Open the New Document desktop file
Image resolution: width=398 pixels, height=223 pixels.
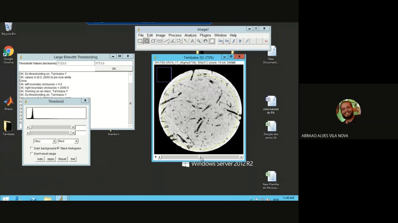click(271, 55)
